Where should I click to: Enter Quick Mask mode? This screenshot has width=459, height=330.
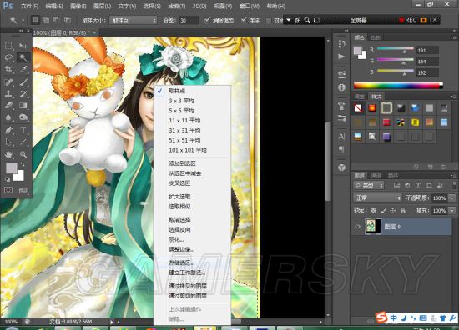click(x=8, y=190)
